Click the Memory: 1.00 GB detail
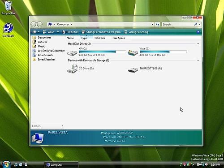This screenshot has width=224, height=168. [115, 141]
